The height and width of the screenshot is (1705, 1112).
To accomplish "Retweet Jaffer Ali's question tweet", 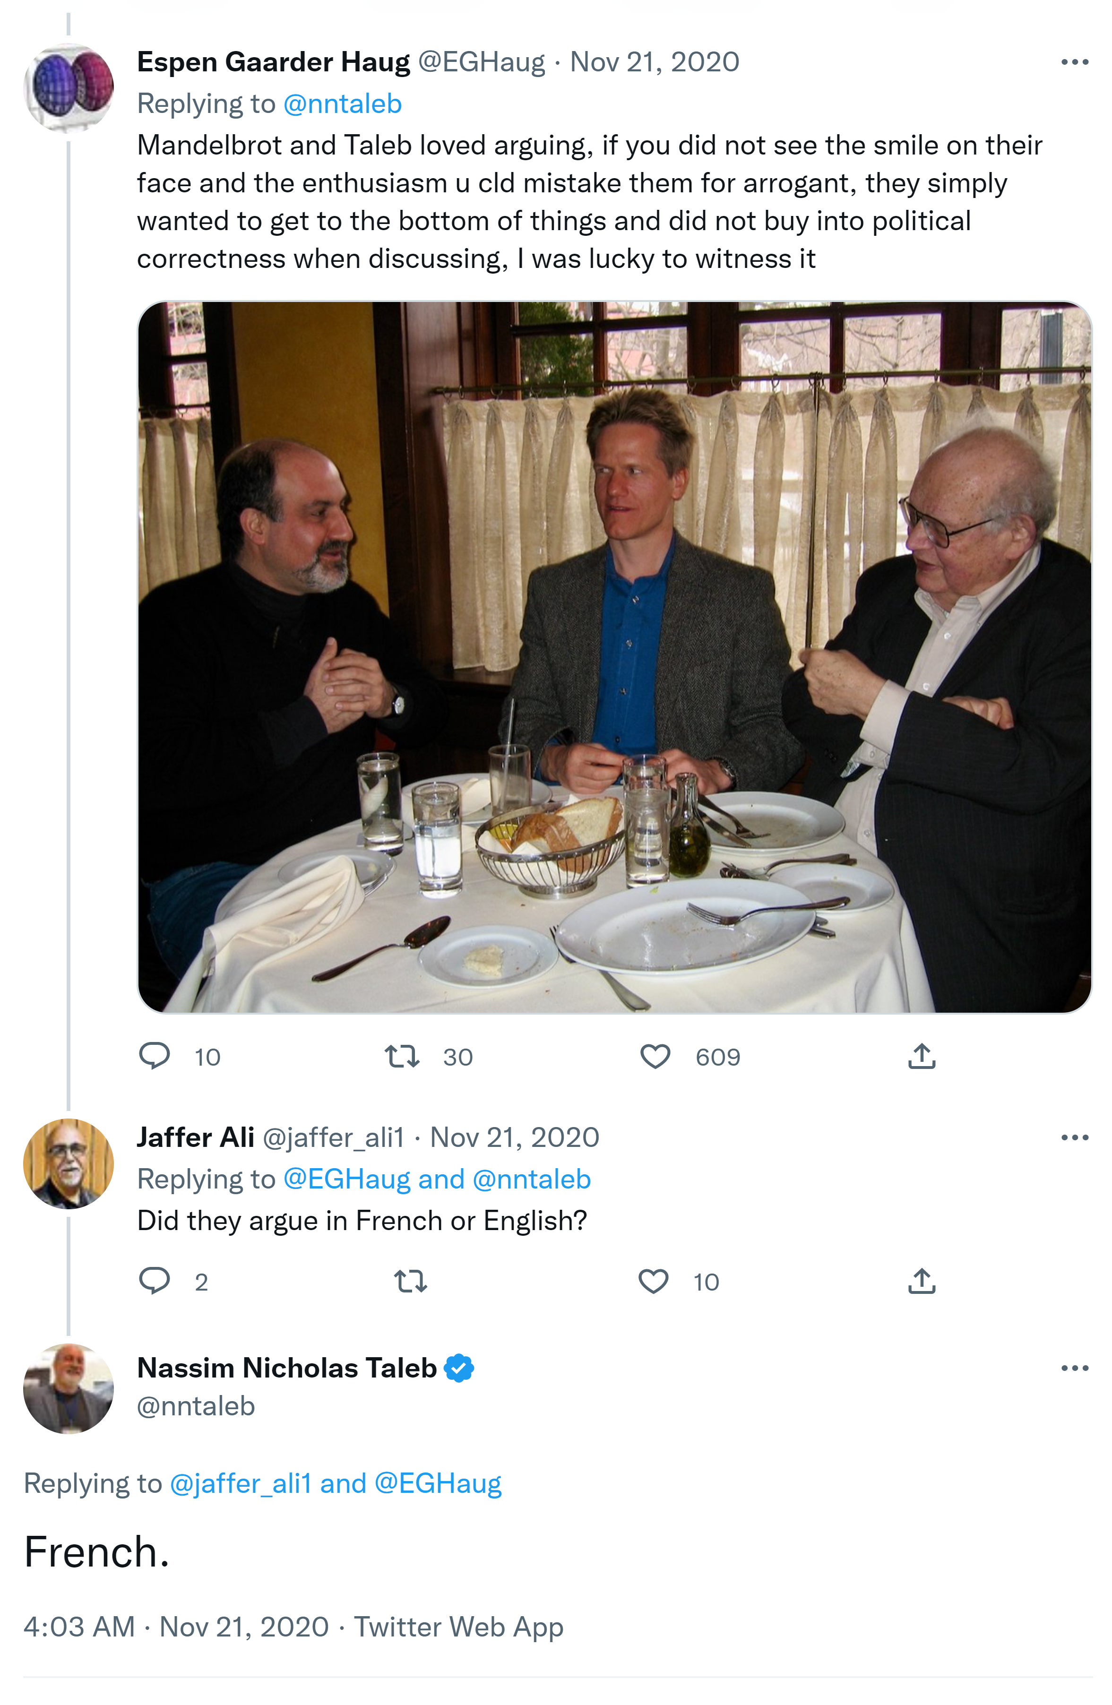I will pos(411,1281).
